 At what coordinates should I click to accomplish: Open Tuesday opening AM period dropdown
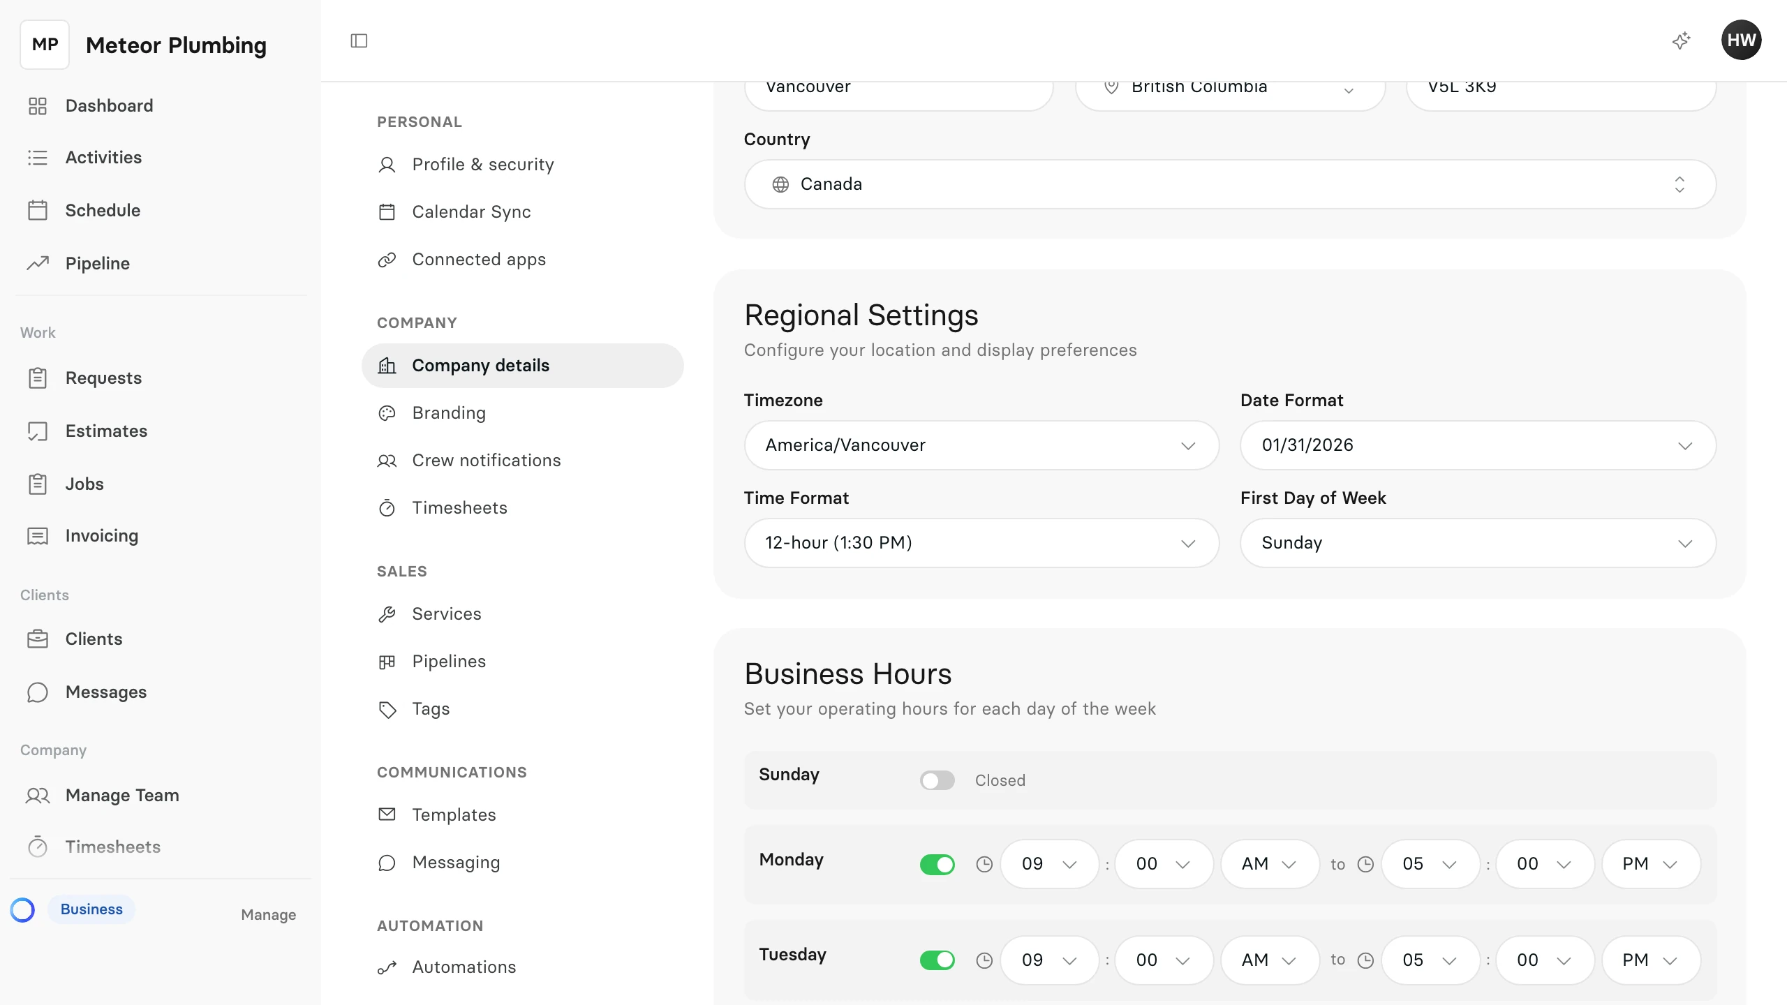[x=1270, y=960]
